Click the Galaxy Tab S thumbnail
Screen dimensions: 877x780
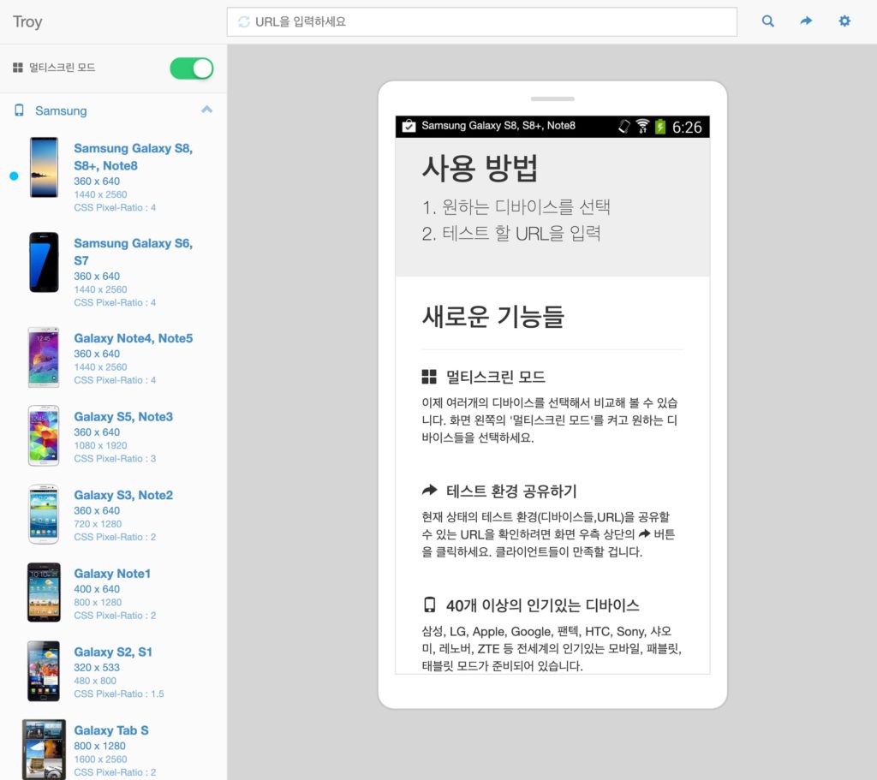point(44,747)
